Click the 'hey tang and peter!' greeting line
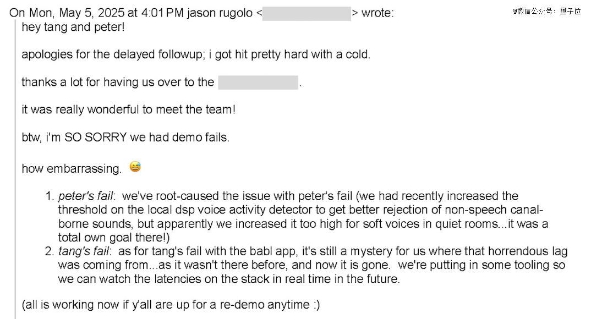The height and width of the screenshot is (319, 591). coord(73,27)
